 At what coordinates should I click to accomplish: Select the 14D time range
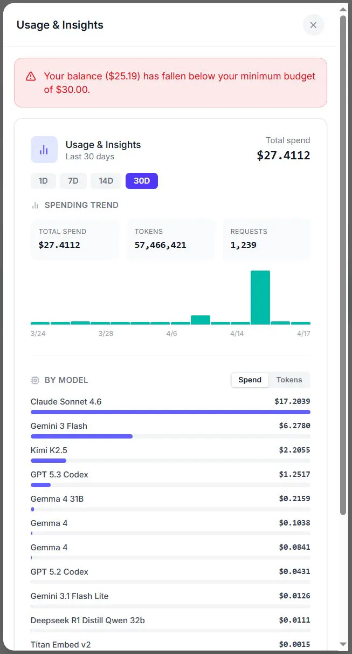pos(106,181)
